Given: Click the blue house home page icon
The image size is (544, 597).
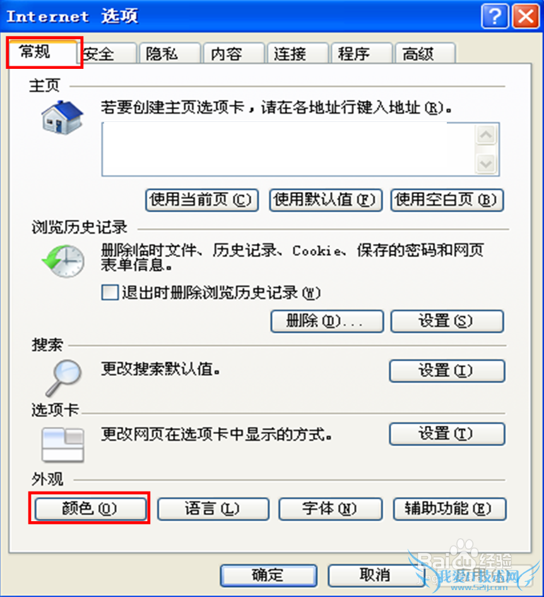Looking at the screenshot, I should [x=62, y=118].
